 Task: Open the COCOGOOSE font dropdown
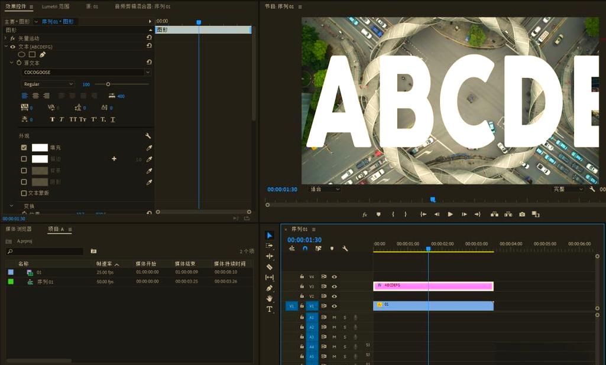(x=86, y=72)
